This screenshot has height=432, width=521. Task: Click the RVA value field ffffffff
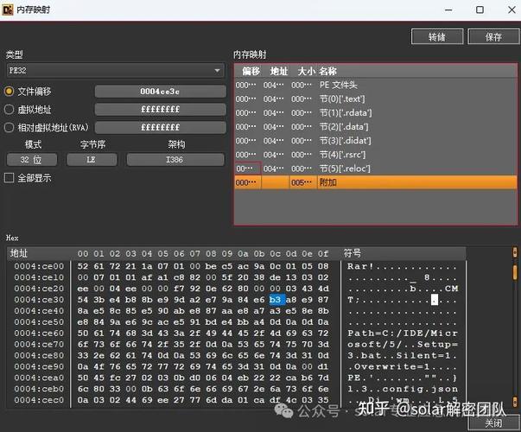160,127
